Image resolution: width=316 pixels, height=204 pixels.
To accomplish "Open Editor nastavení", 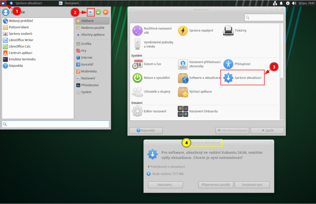I will 149,111.
